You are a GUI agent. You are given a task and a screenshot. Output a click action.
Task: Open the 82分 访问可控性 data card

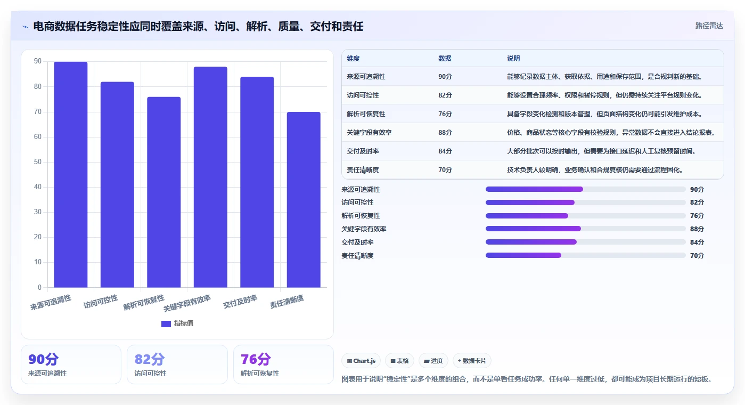(177, 365)
